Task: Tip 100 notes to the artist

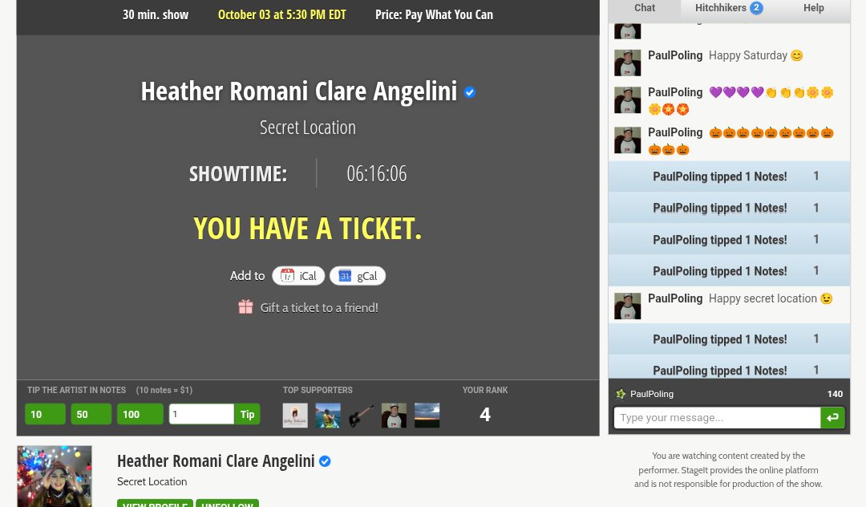Action: (140, 414)
